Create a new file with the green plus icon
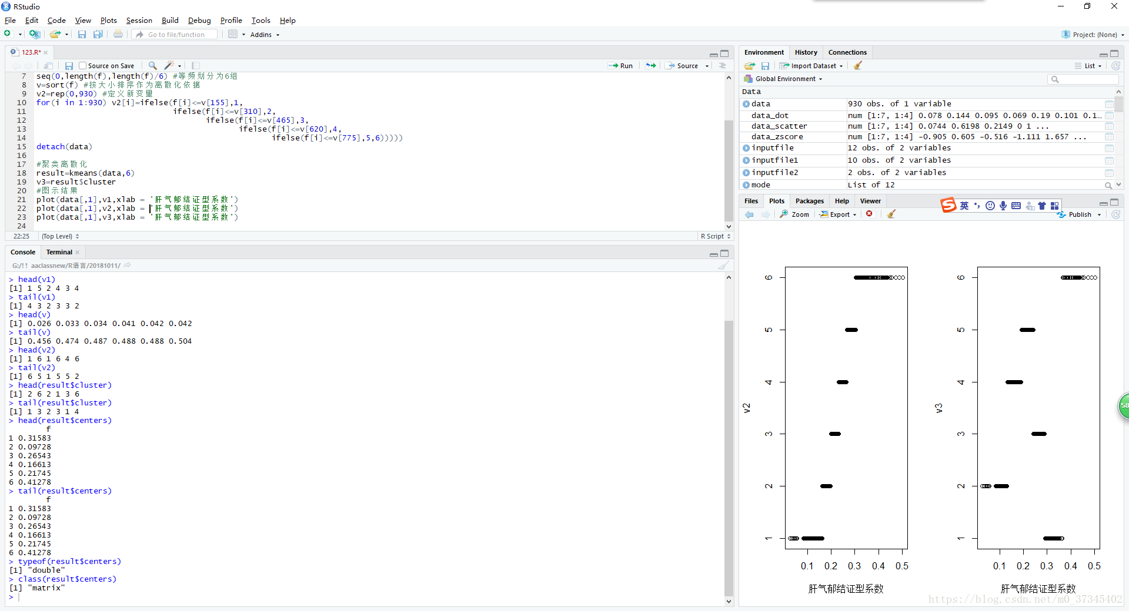Image resolution: width=1129 pixels, height=611 pixels. pos(8,34)
